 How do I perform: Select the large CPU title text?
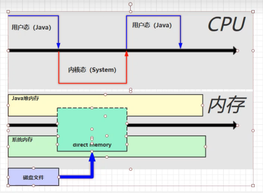pos(226,24)
